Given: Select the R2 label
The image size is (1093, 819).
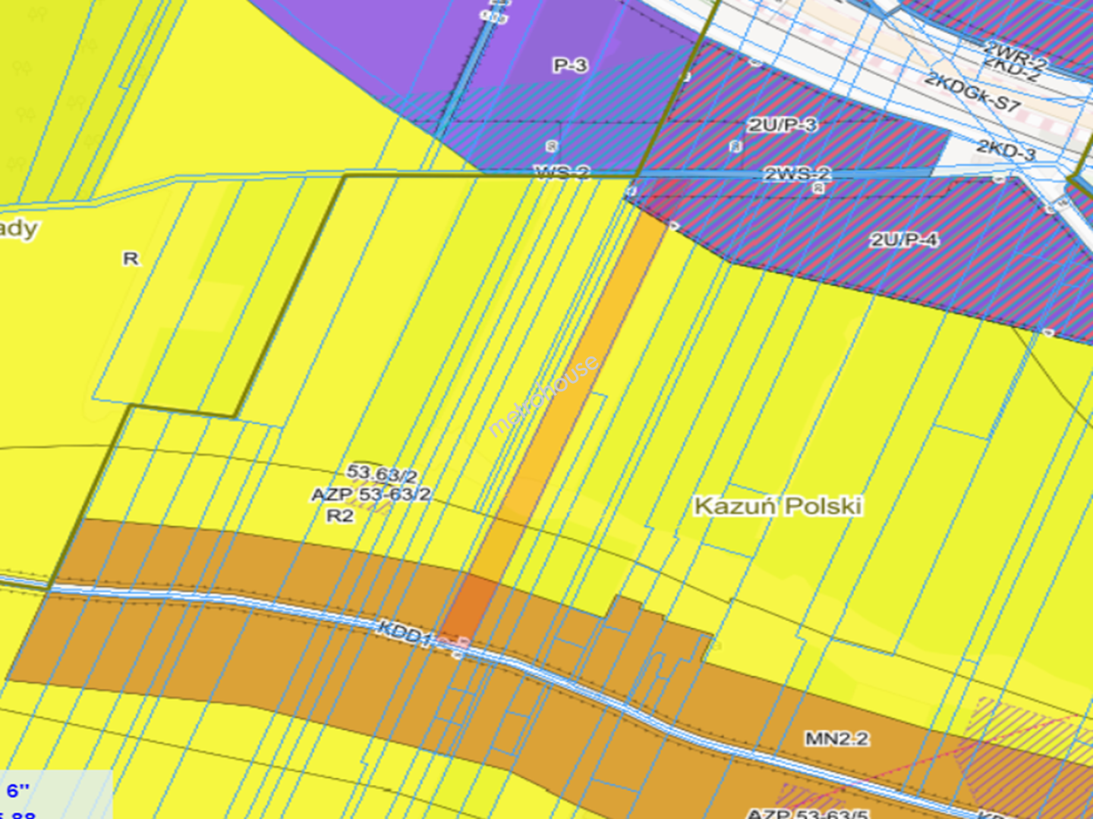Looking at the screenshot, I should tap(340, 516).
